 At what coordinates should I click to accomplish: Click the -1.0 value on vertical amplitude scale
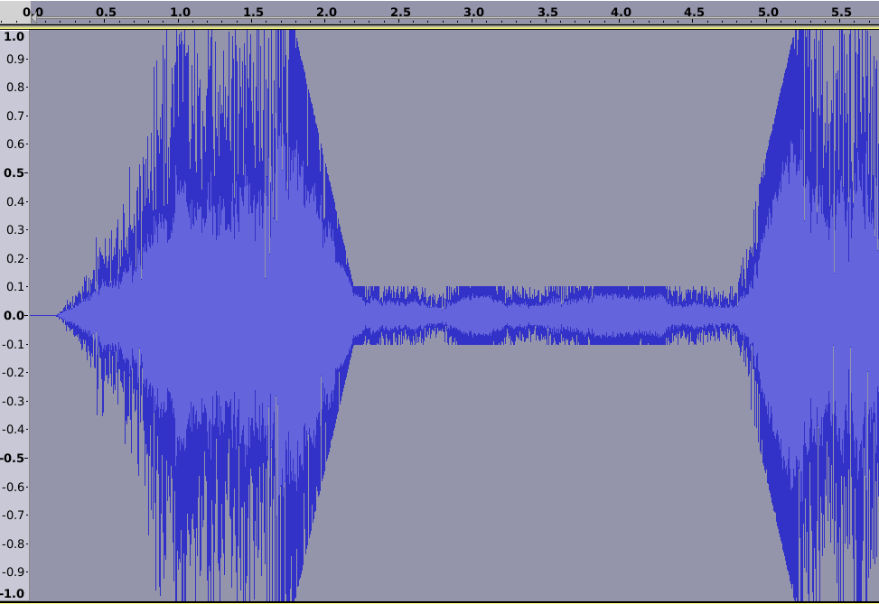click(13, 593)
